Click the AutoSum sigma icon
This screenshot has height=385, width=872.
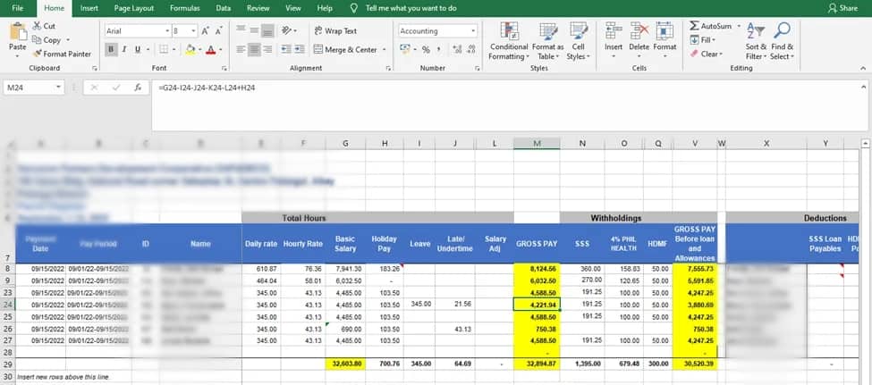coord(694,26)
